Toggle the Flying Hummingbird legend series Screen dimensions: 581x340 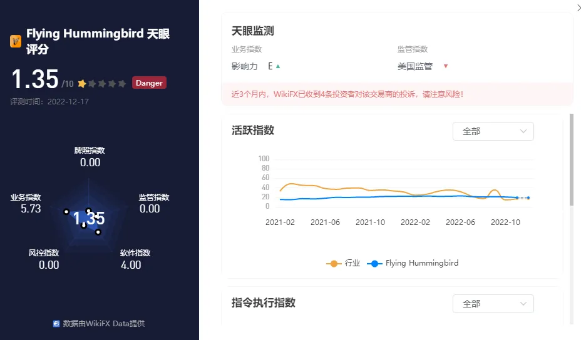click(x=413, y=263)
